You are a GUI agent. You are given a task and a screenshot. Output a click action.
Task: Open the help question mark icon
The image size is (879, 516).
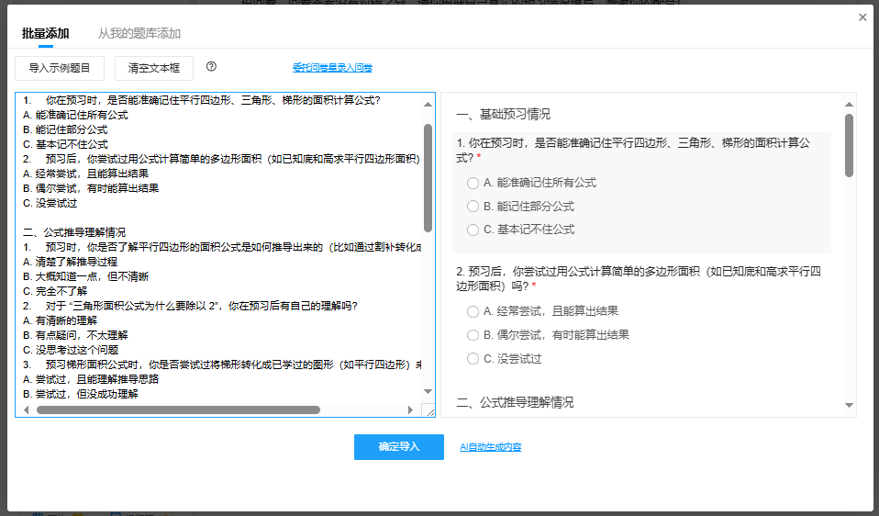click(211, 67)
